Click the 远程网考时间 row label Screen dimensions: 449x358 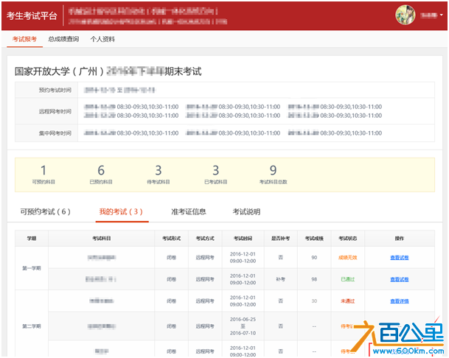55,111
